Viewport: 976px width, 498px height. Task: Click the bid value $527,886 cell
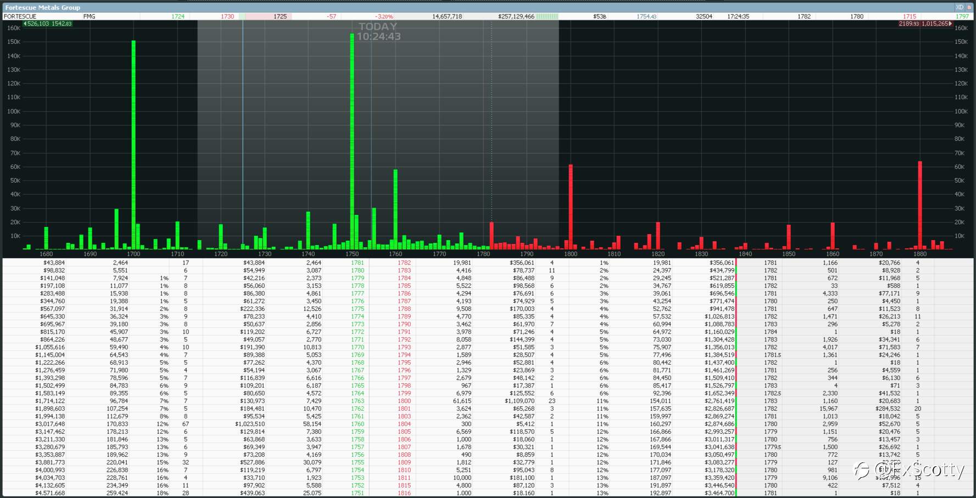click(252, 462)
